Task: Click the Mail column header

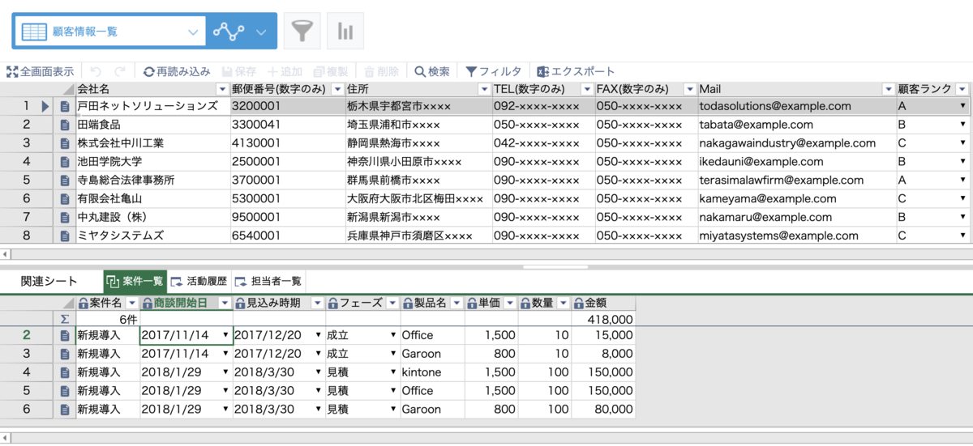Action: click(x=795, y=88)
